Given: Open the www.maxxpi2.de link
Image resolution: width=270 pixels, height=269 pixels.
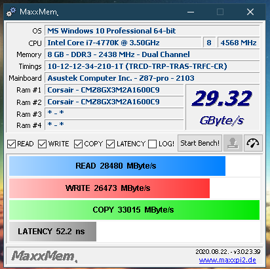Looking at the screenshot, I should [x=227, y=260].
